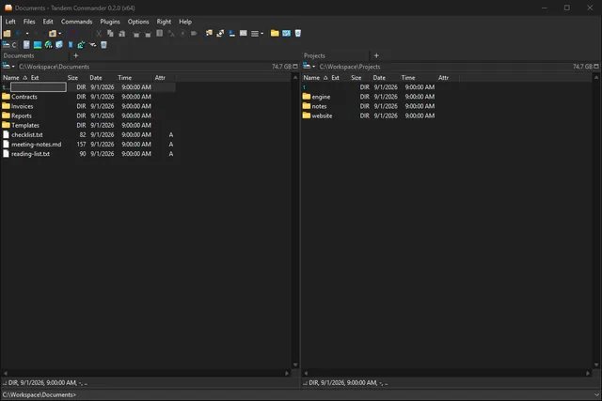Click the parent directory folder icon in toolbar
Image resolution: width=602 pixels, height=401 pixels.
coord(7,34)
